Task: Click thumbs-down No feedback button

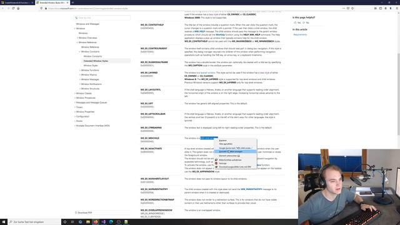Action: click(306, 22)
